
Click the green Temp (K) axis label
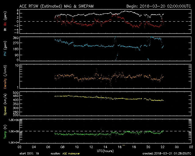click(x=5, y=131)
